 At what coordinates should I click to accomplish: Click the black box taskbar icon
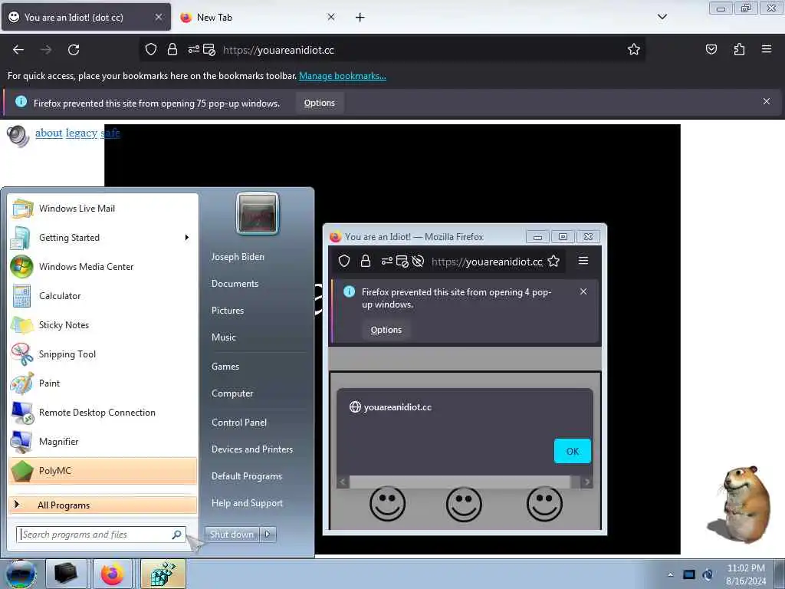pos(66,574)
